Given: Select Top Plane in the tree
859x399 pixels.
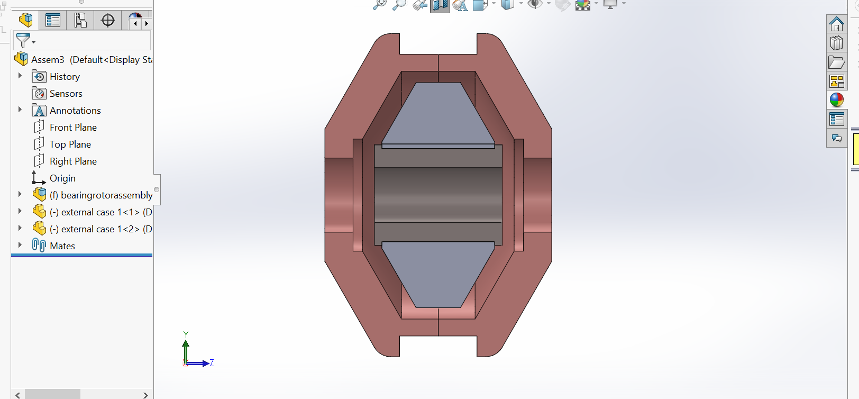Looking at the screenshot, I should pyautogui.click(x=70, y=144).
